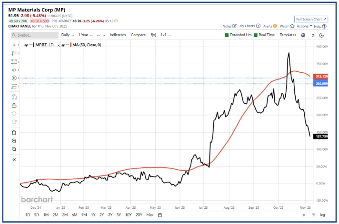339x224 pixels.
Task: Zoom out using the magnifier minus icon
Action: pyautogui.click(x=14, y=149)
